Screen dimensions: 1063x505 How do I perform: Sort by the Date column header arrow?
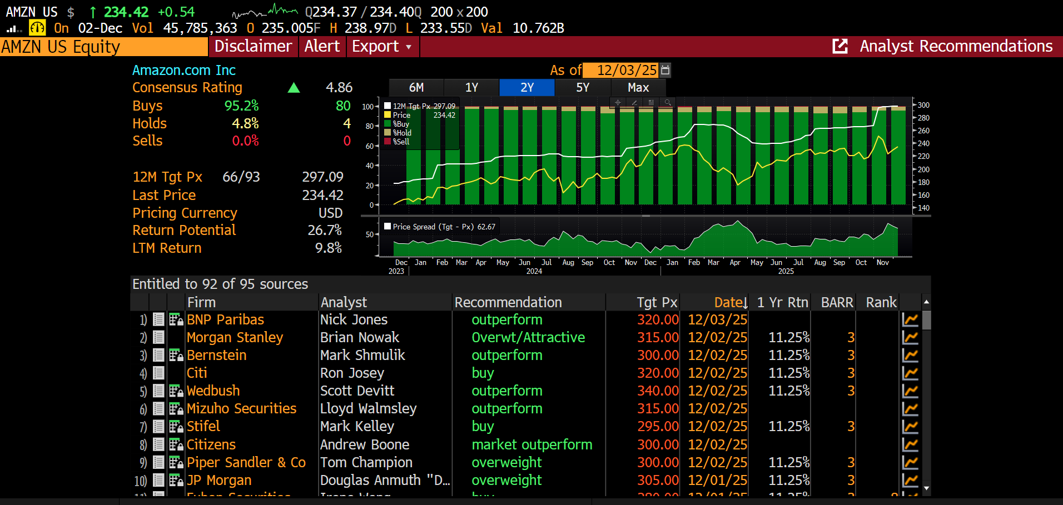point(745,303)
